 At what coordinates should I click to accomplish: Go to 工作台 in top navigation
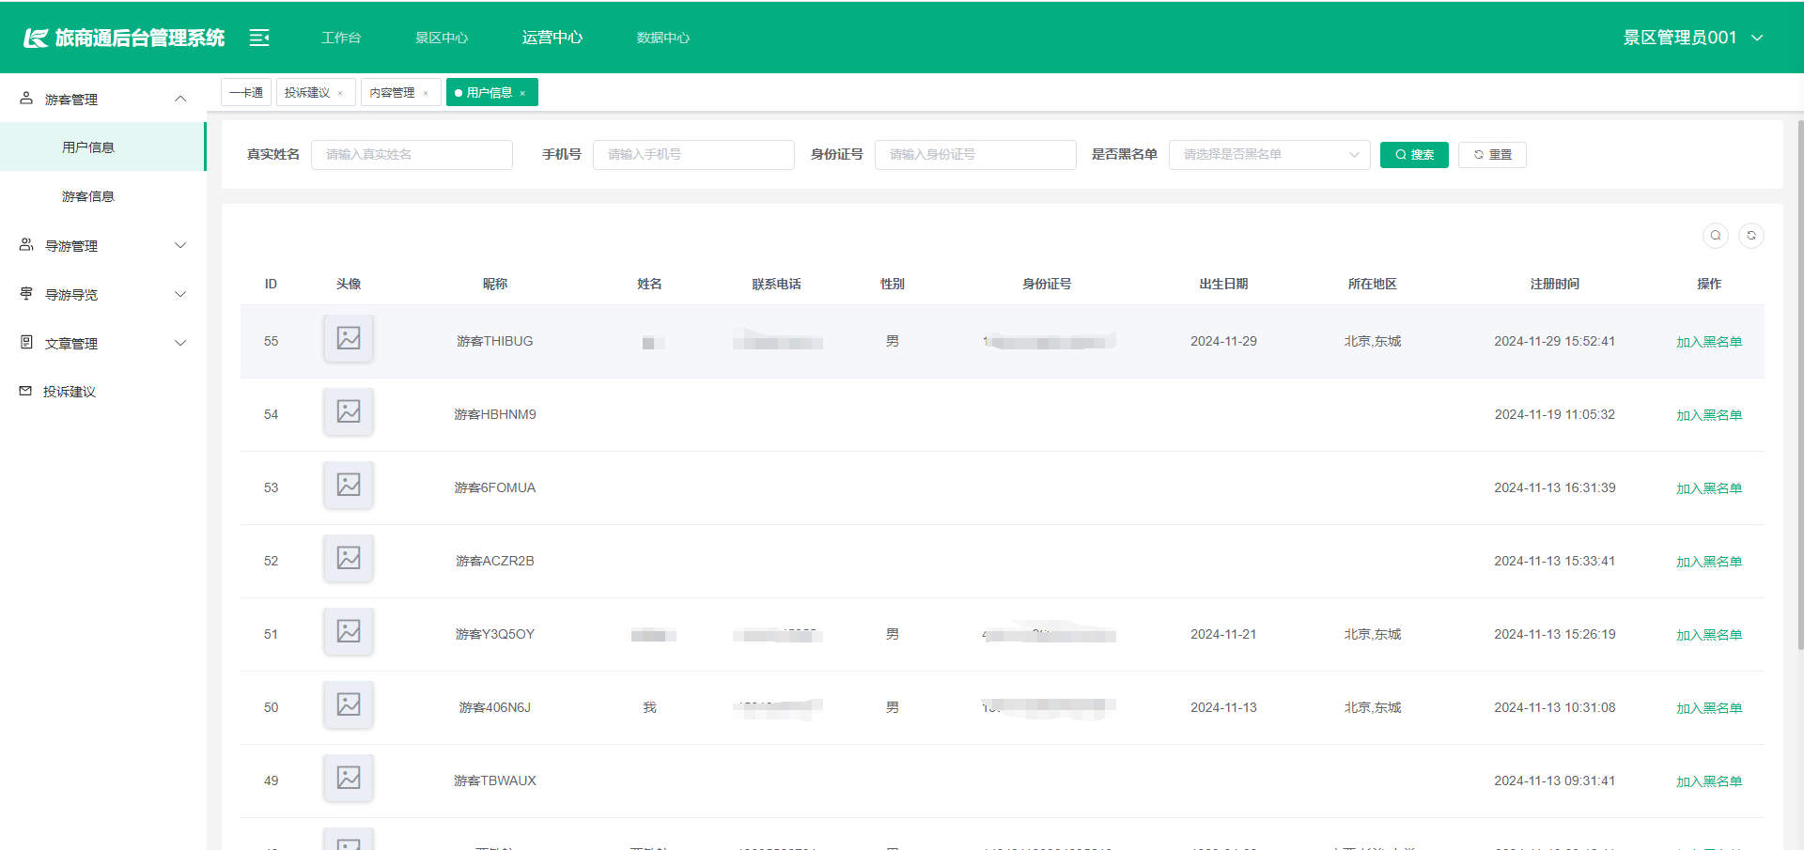click(x=341, y=38)
